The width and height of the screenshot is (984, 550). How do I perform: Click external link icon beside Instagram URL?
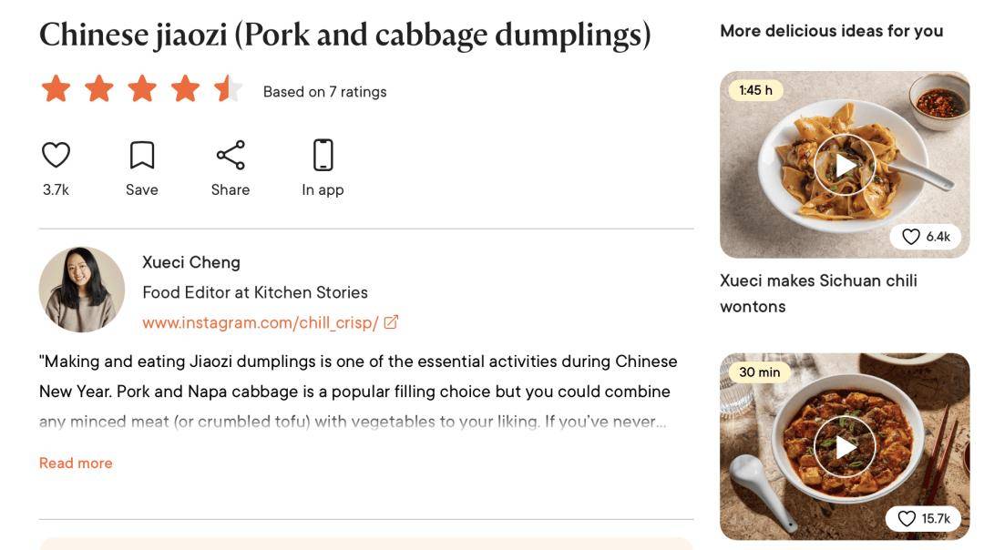[x=391, y=321]
